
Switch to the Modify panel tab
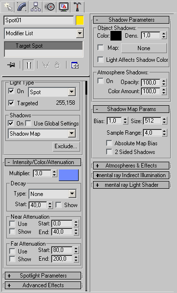click(22, 7)
